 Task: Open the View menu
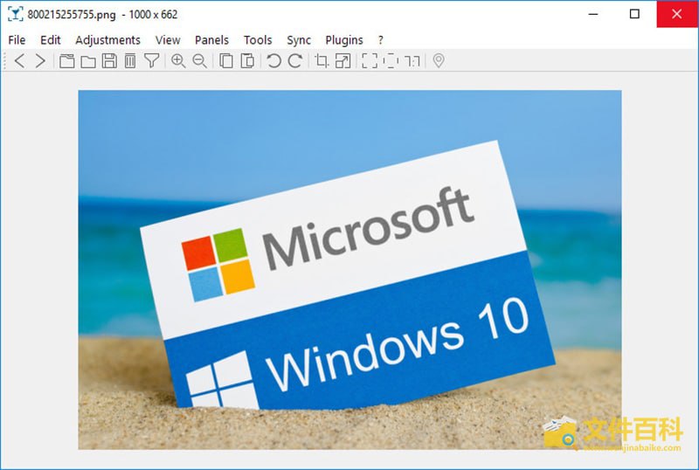click(168, 40)
